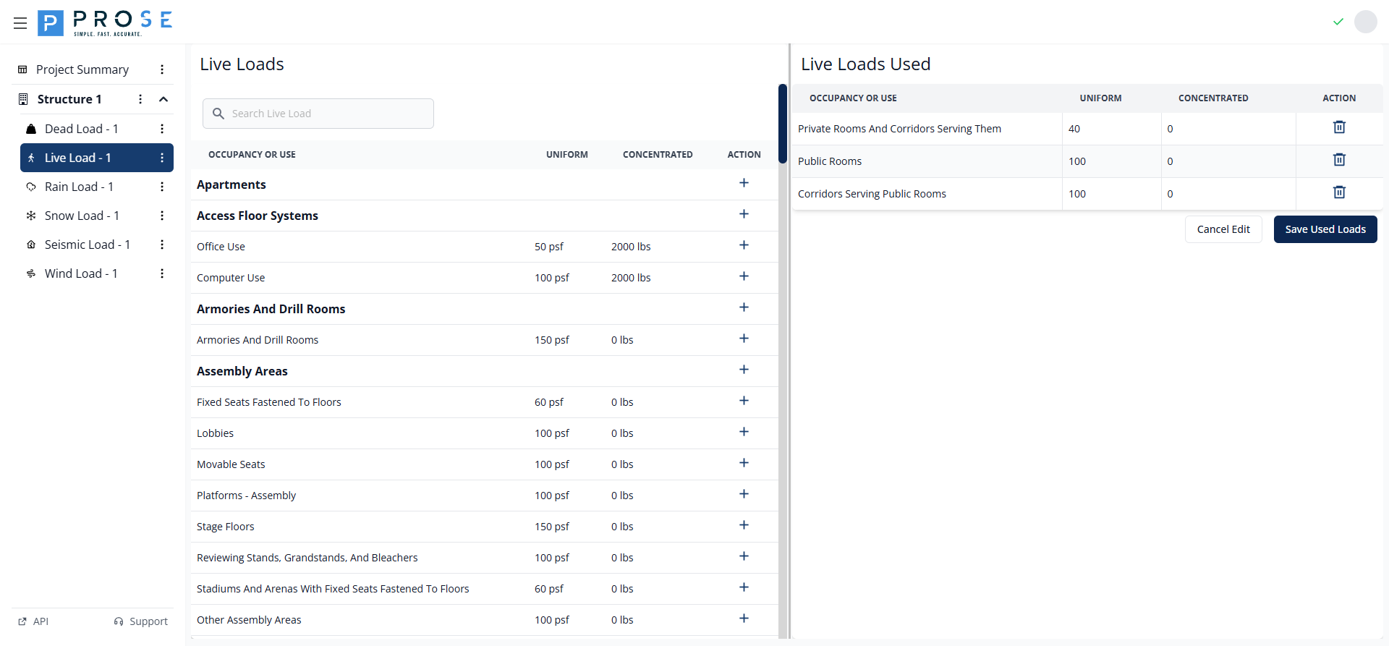Collapse the Structure 1 tree
Screen dimensions: 1389x646
(163, 99)
